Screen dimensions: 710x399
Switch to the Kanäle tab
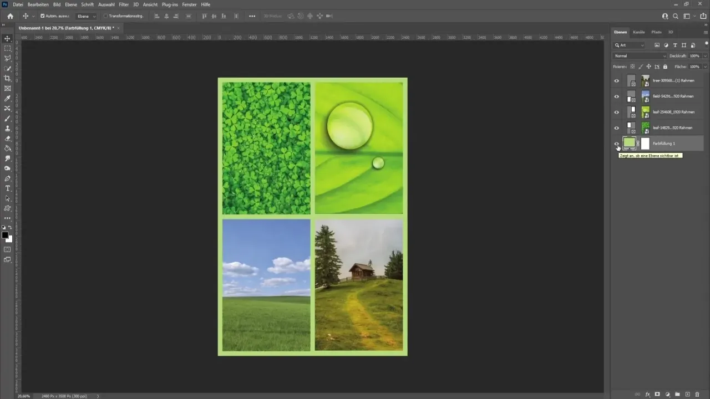tap(638, 32)
